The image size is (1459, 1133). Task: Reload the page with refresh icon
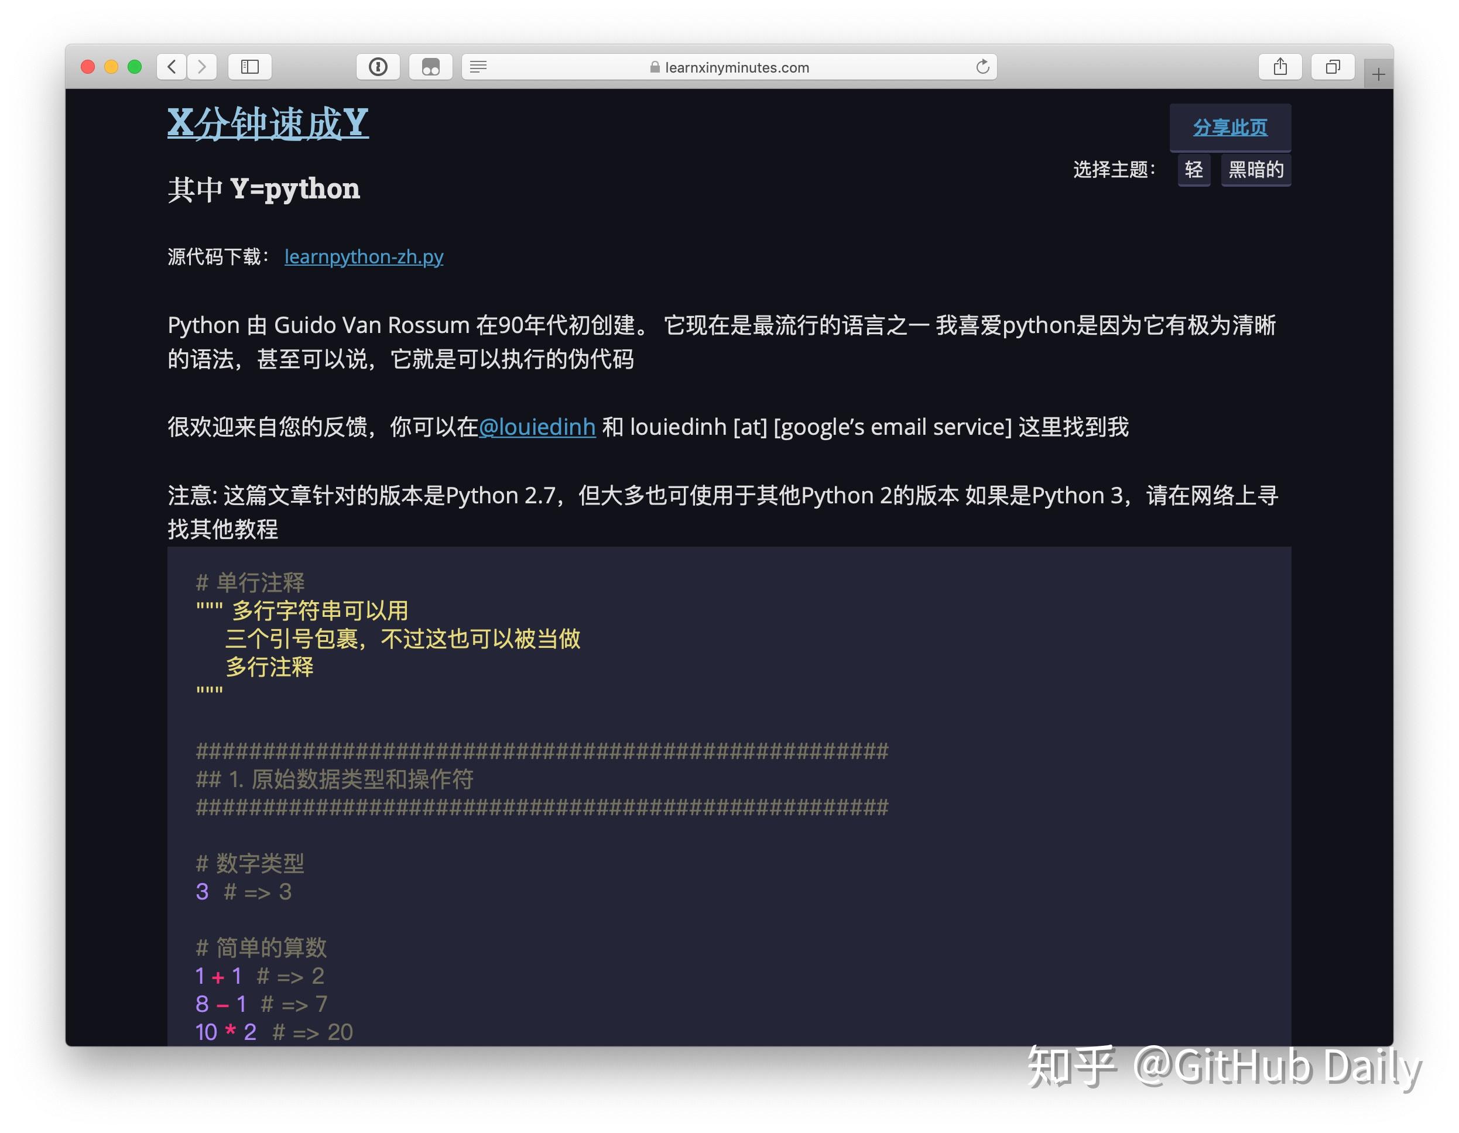982,67
